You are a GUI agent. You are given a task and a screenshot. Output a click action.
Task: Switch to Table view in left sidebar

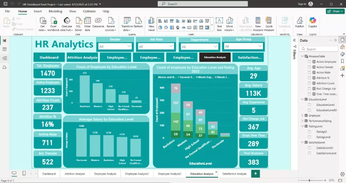(x=4, y=49)
